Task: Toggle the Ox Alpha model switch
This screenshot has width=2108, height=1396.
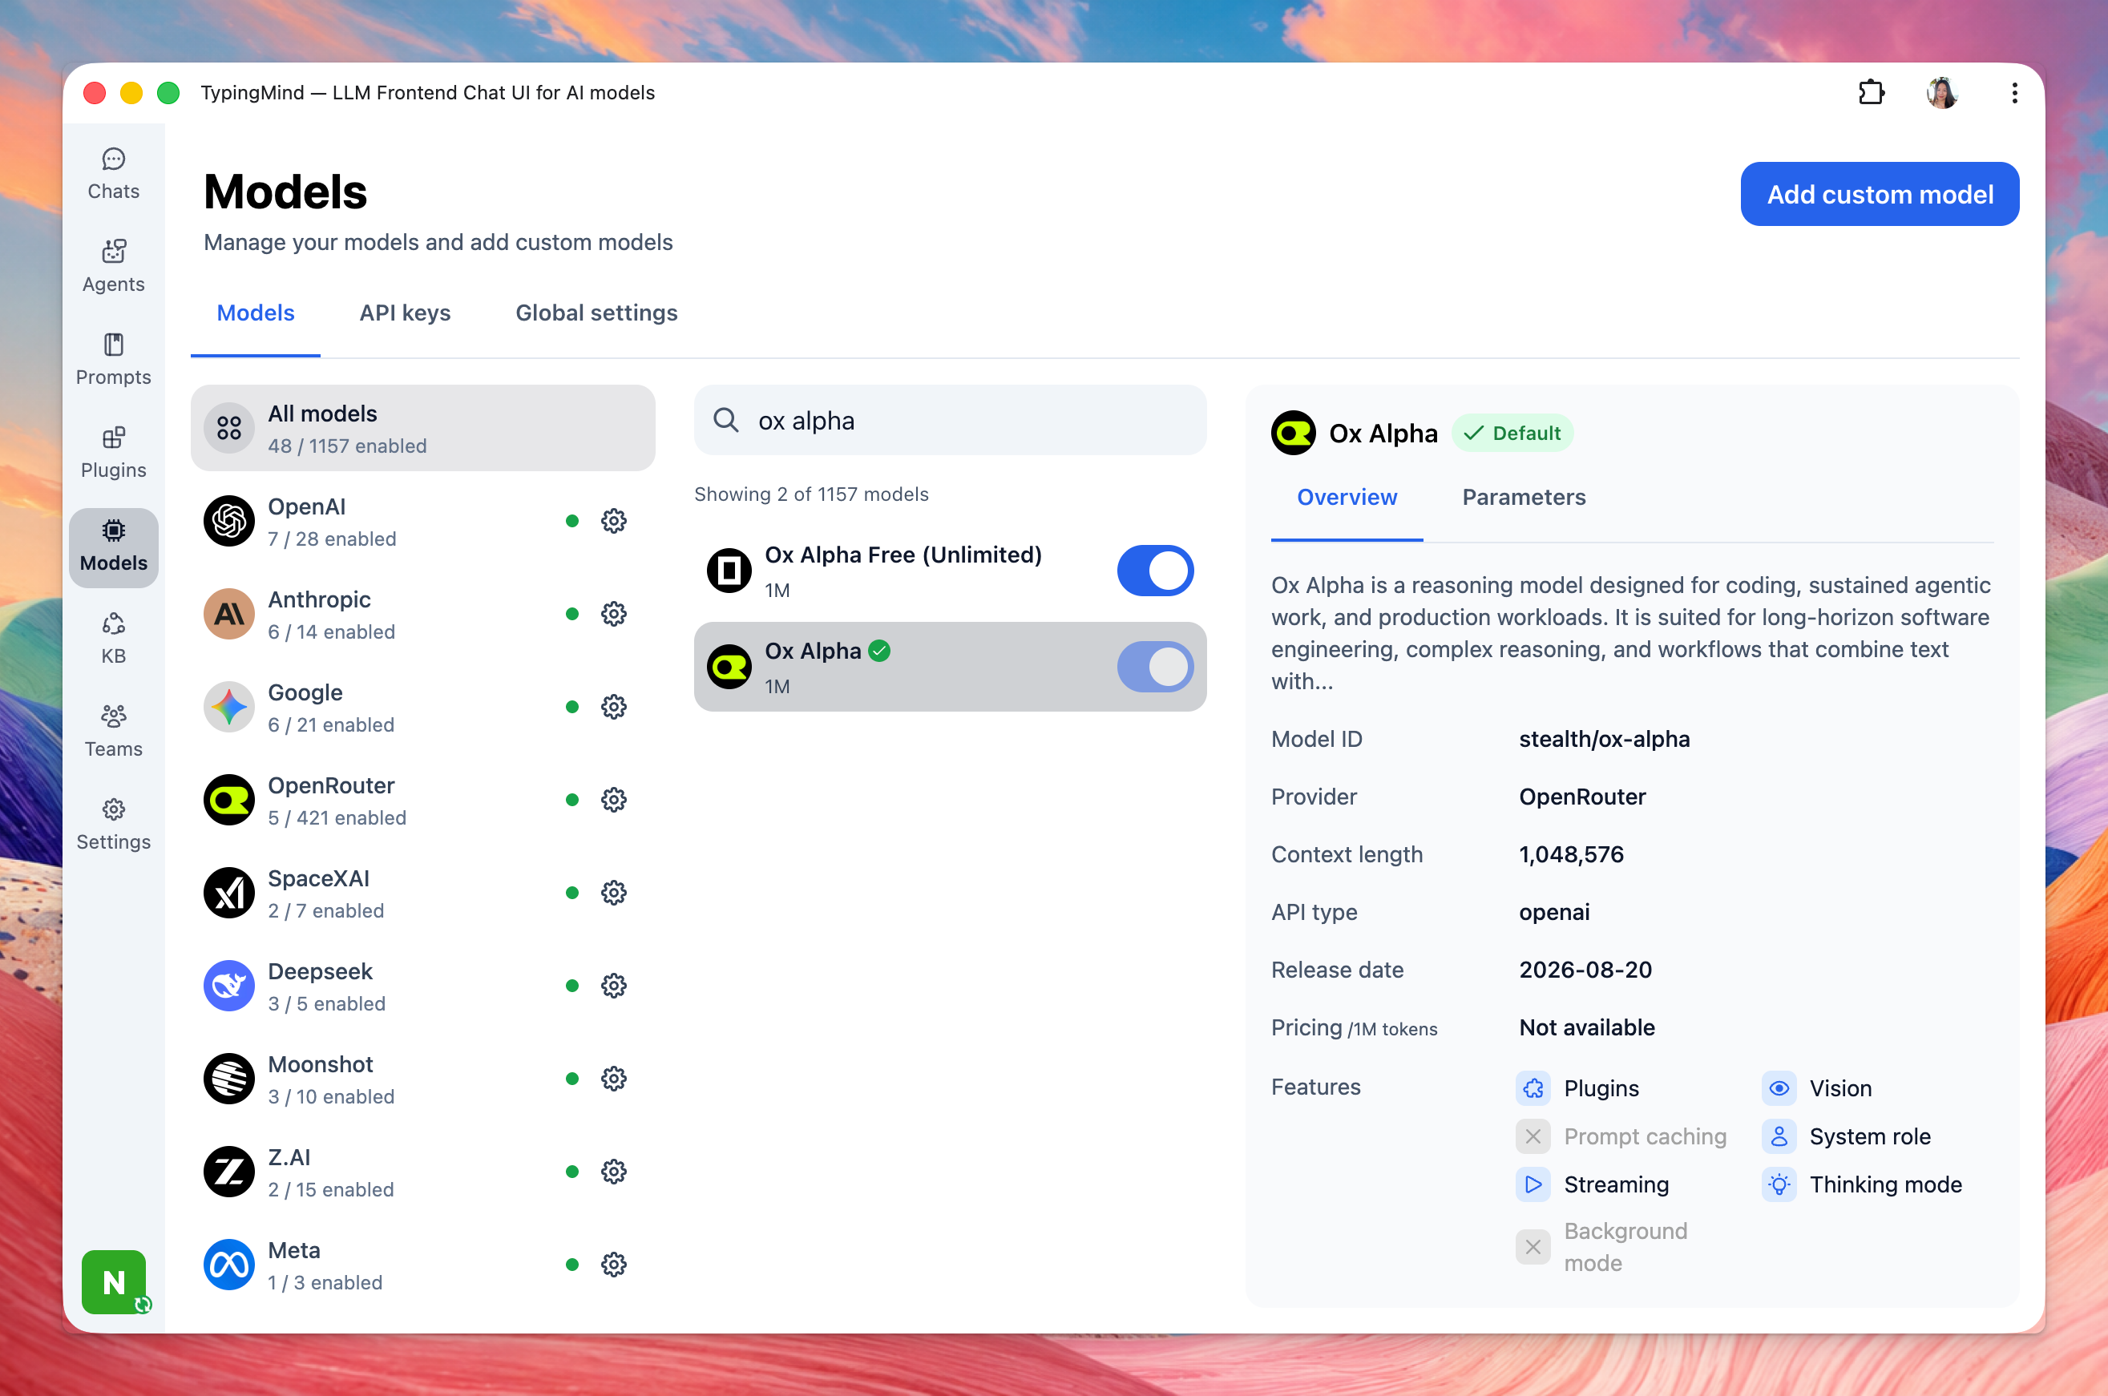Action: point(1155,667)
